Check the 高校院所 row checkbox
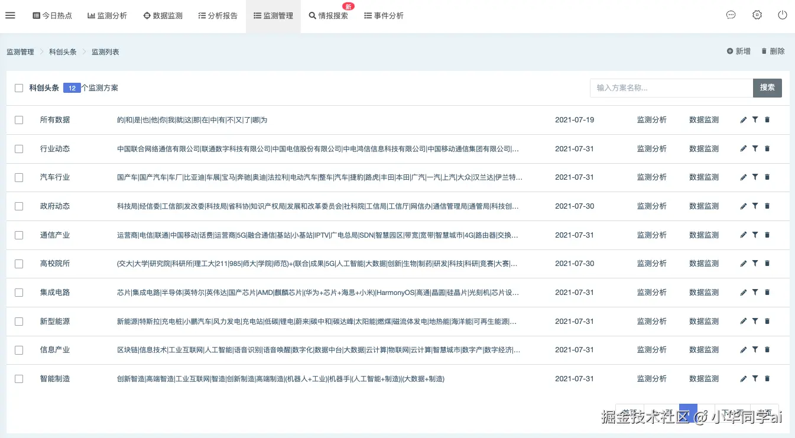 coord(19,264)
